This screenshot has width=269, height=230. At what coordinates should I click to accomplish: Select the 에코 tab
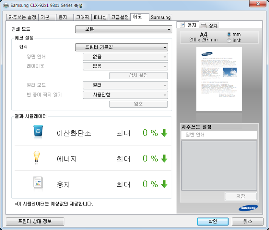click(140, 17)
